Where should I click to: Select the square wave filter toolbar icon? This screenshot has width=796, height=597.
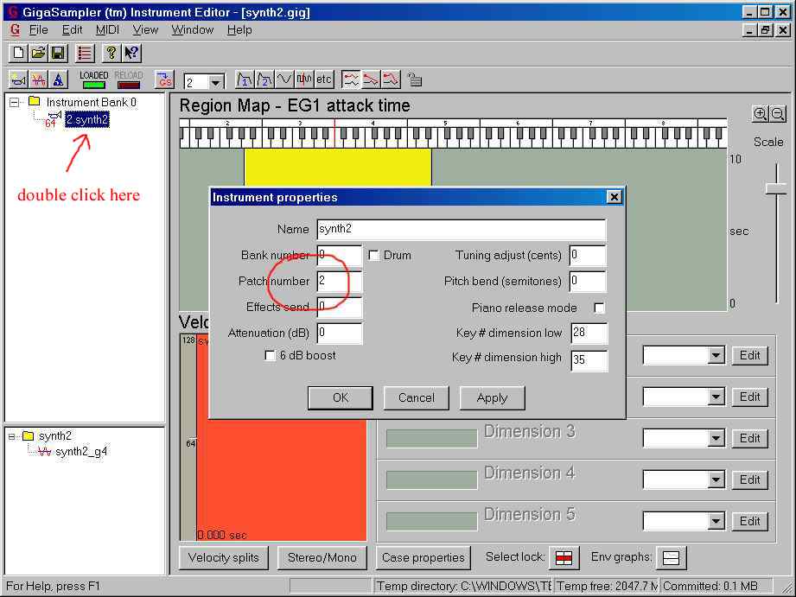click(304, 79)
